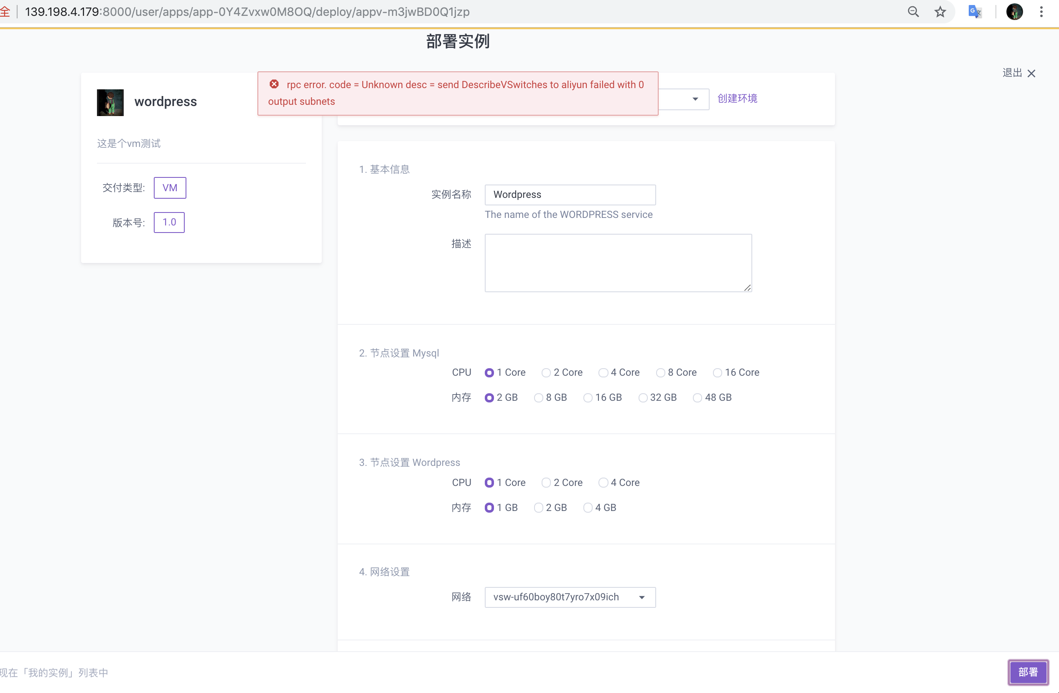Click the Wordpress instance name input field
1059x693 pixels.
pos(570,195)
